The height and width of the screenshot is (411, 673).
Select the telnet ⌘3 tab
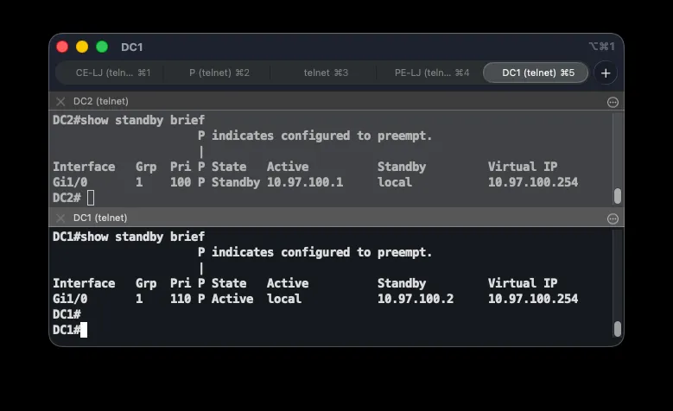pos(326,73)
